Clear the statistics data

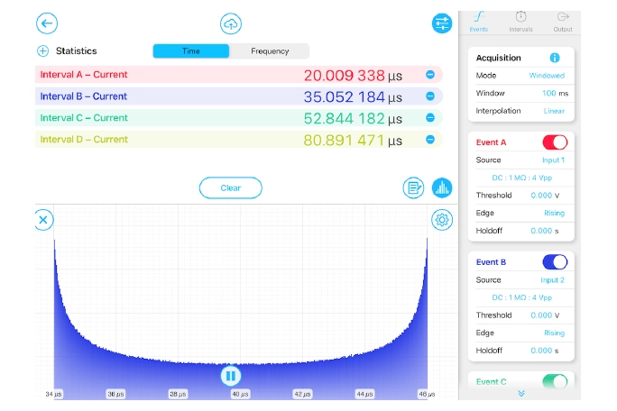coord(231,188)
